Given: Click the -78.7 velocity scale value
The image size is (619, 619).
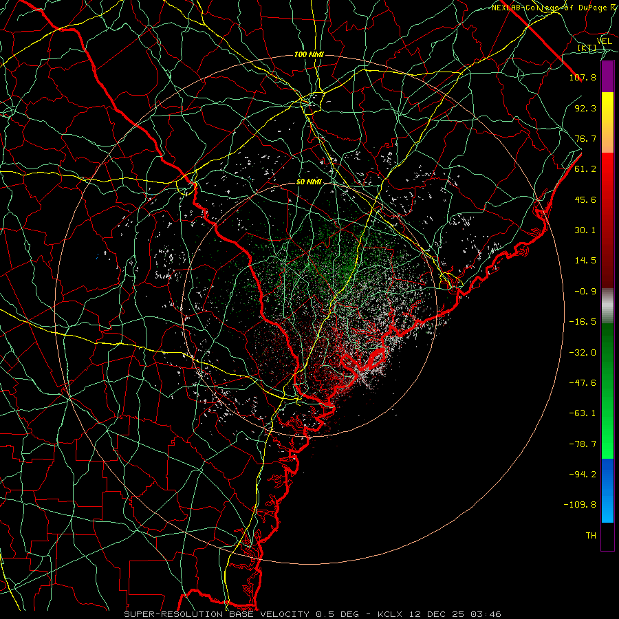Looking at the screenshot, I should 583,444.
